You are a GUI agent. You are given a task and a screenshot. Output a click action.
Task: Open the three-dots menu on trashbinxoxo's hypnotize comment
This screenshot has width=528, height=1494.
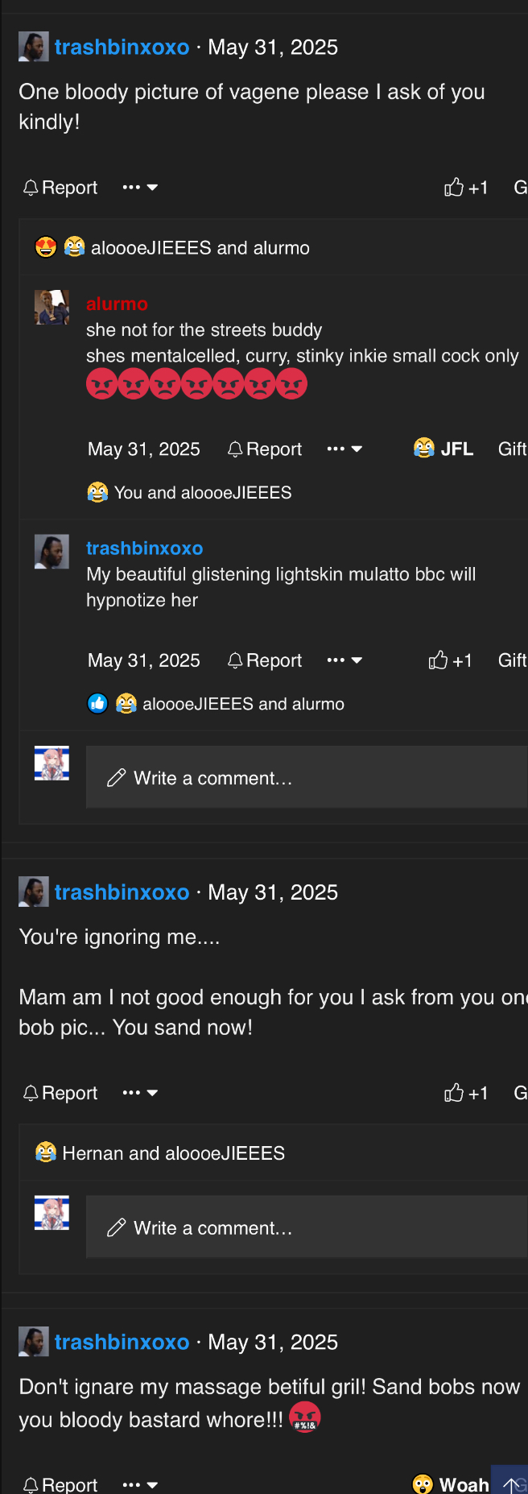coord(344,660)
